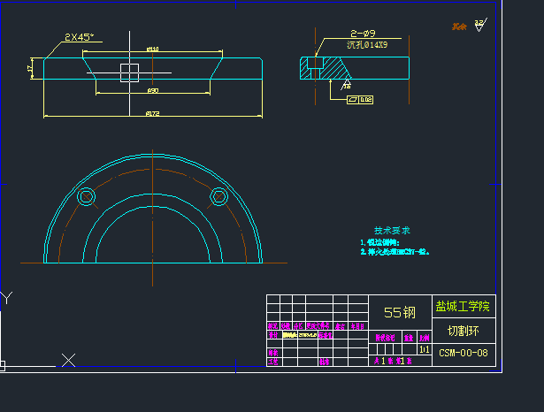Click the 工艺 cell in title block
The width and height of the screenshot is (544, 412).
(273, 362)
